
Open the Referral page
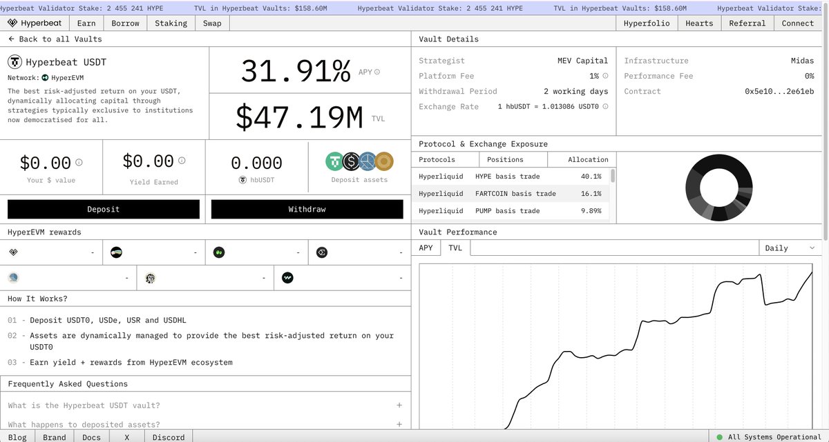(x=747, y=23)
